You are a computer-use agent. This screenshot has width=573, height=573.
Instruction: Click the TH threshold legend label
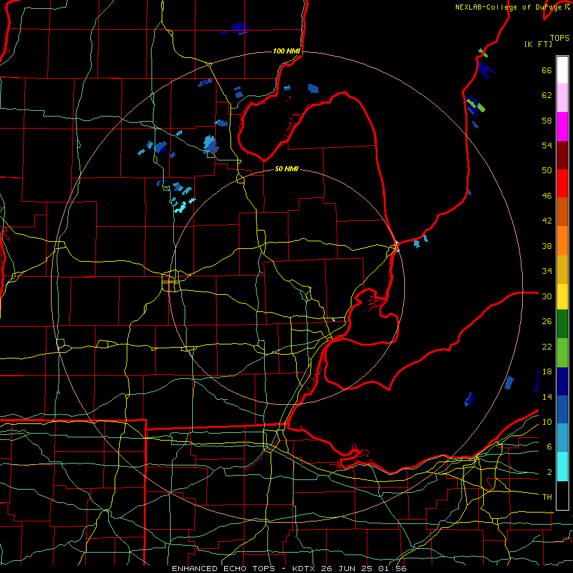(547, 497)
